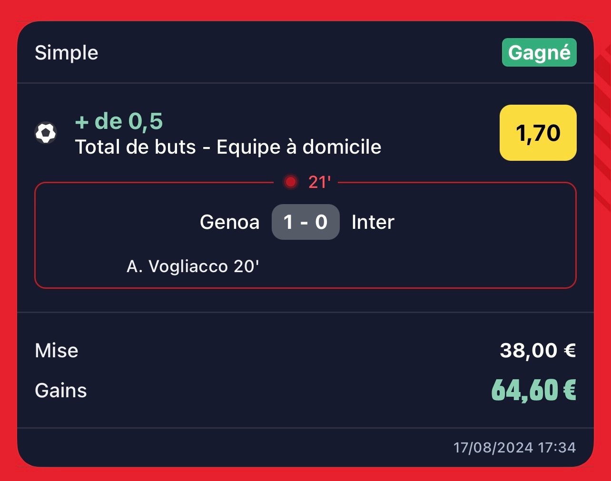Viewport: 611px width, 481px height.
Task: Click the 38,00 € stake amount
Action: (x=538, y=351)
